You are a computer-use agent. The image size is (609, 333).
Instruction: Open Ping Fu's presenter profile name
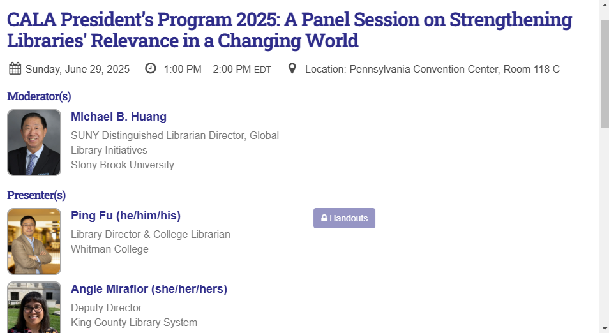click(126, 216)
